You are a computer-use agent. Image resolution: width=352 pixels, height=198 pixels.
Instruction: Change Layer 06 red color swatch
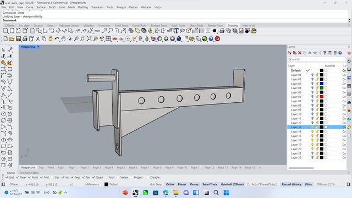point(321,97)
